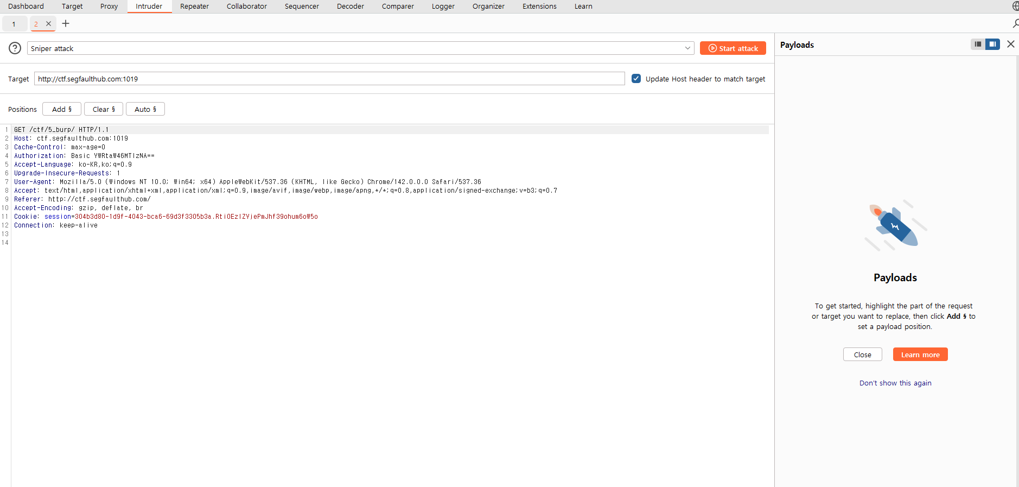The width and height of the screenshot is (1019, 487).
Task: Toggle Update Host header to match target
Action: click(x=636, y=79)
